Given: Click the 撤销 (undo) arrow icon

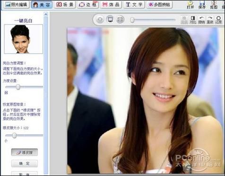Looking at the screenshot, I should (201, 20).
